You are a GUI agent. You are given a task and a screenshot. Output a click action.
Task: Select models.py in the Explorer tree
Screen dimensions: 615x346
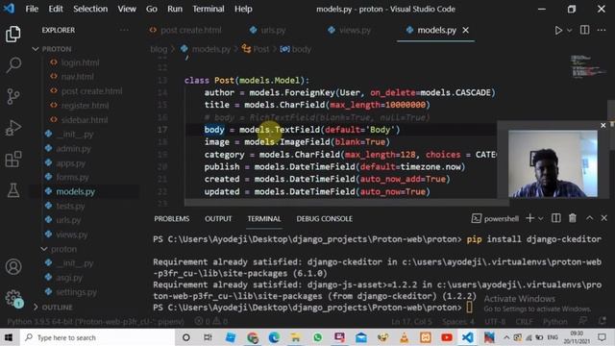pyautogui.click(x=75, y=192)
